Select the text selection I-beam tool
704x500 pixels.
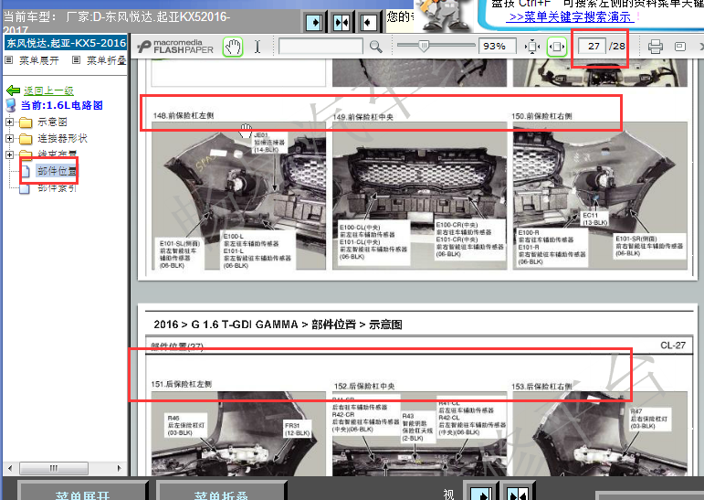pyautogui.click(x=257, y=47)
